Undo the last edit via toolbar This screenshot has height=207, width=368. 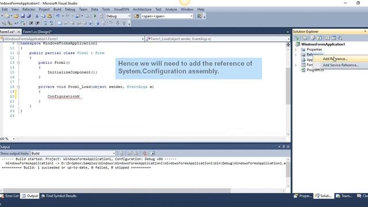click(x=57, y=16)
